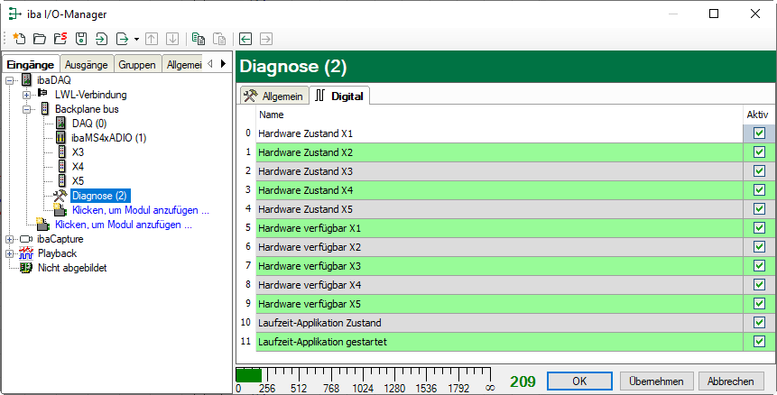Uncheck Aktiv for Hardware Zustand X2
Image resolution: width=777 pixels, height=395 pixels.
[759, 152]
